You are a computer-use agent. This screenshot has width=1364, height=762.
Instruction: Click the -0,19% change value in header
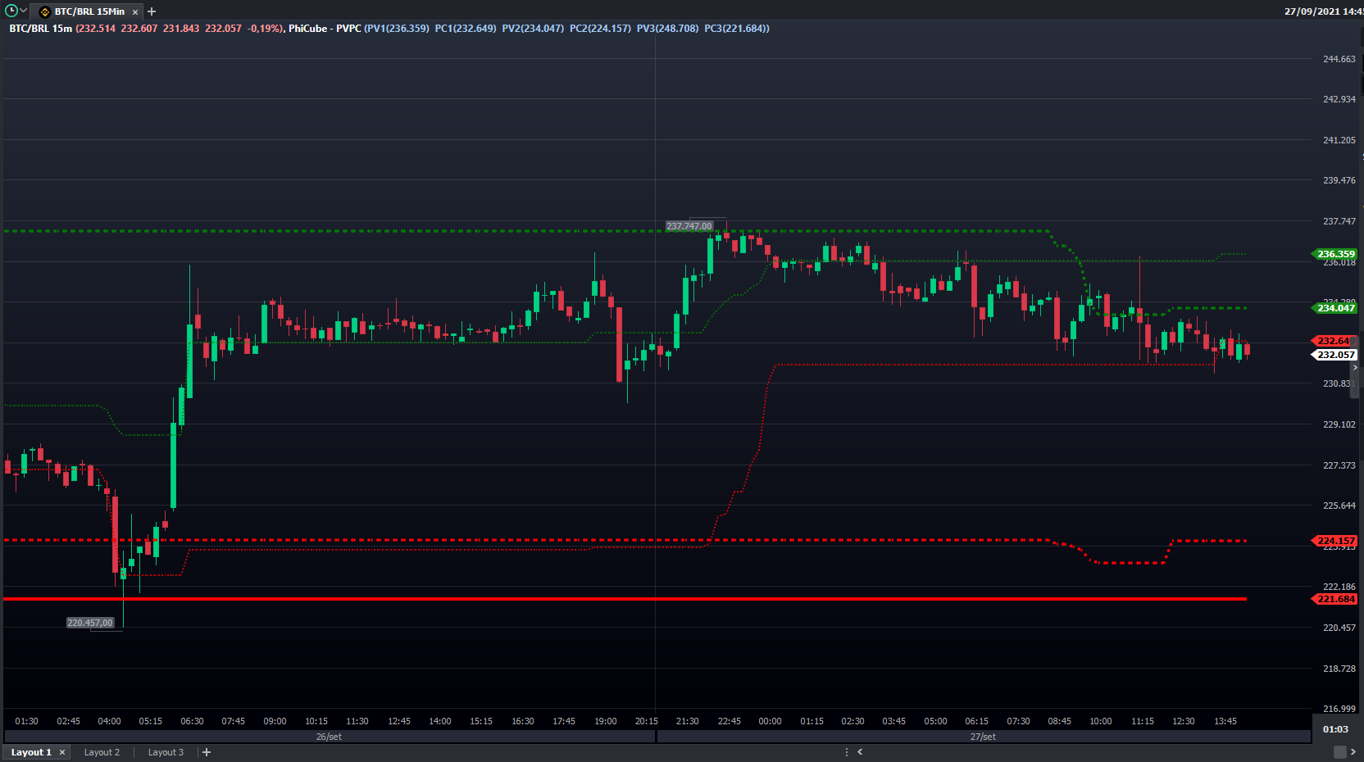264,29
